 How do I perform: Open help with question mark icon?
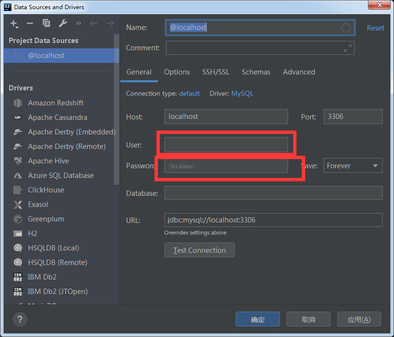click(x=20, y=320)
